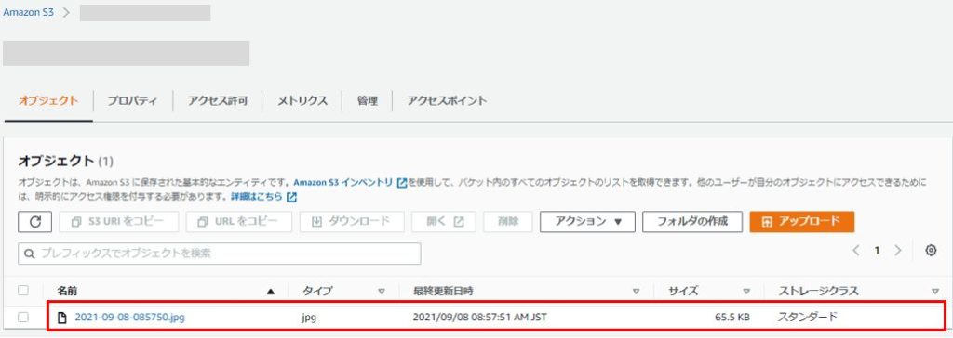Click the 開く button

444,222
